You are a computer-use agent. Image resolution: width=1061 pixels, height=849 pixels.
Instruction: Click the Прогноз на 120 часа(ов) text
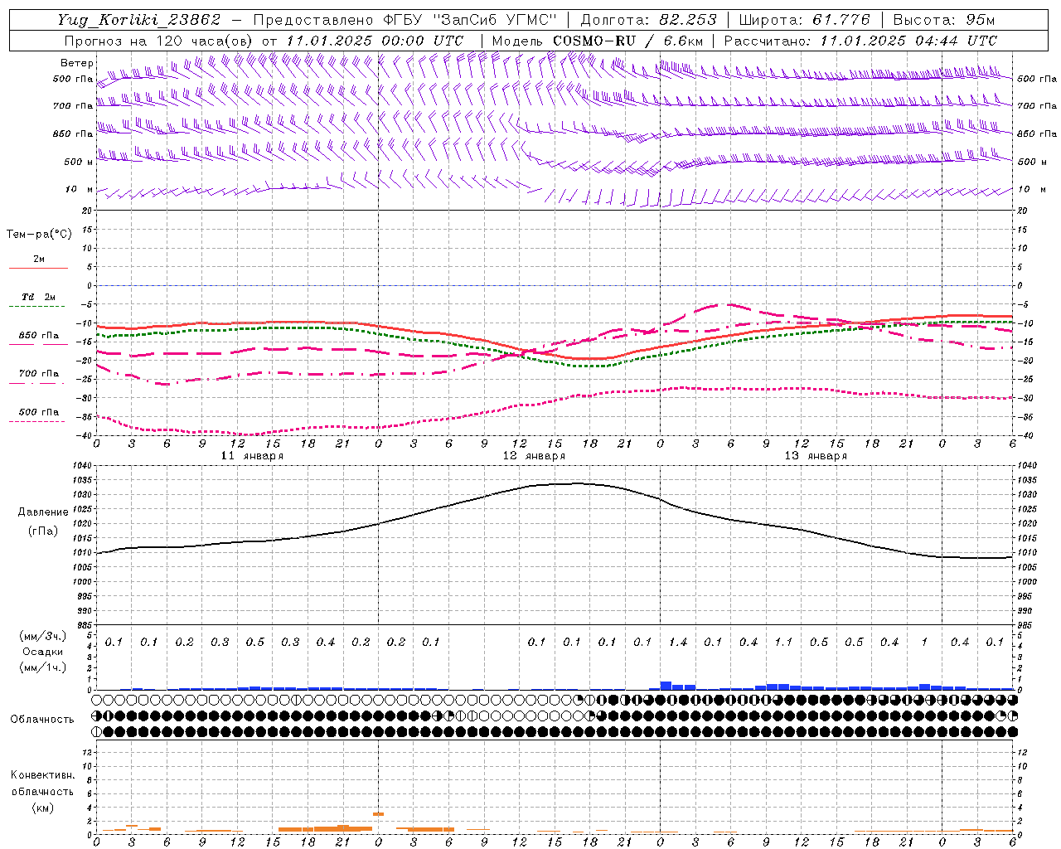[x=158, y=41]
